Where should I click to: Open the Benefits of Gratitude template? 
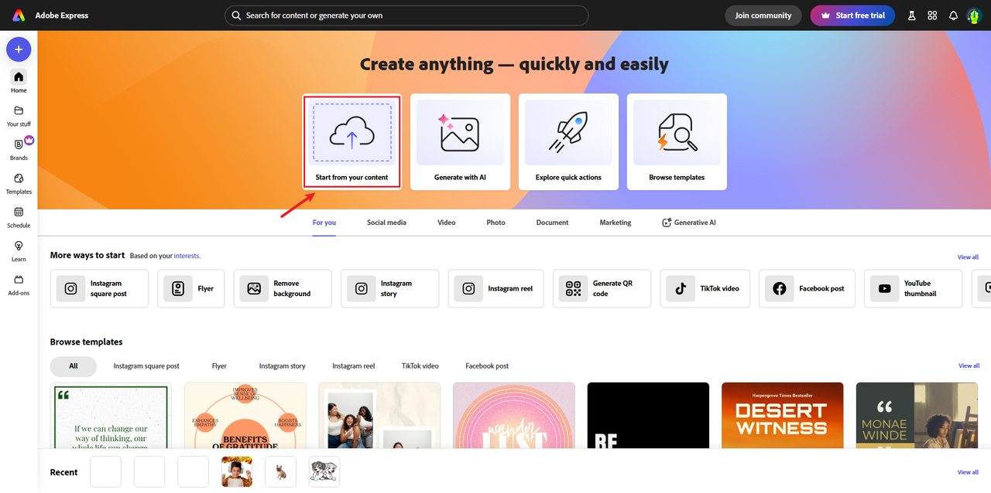tap(245, 415)
